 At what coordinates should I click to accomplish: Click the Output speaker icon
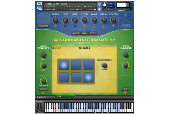pos(45,7)
